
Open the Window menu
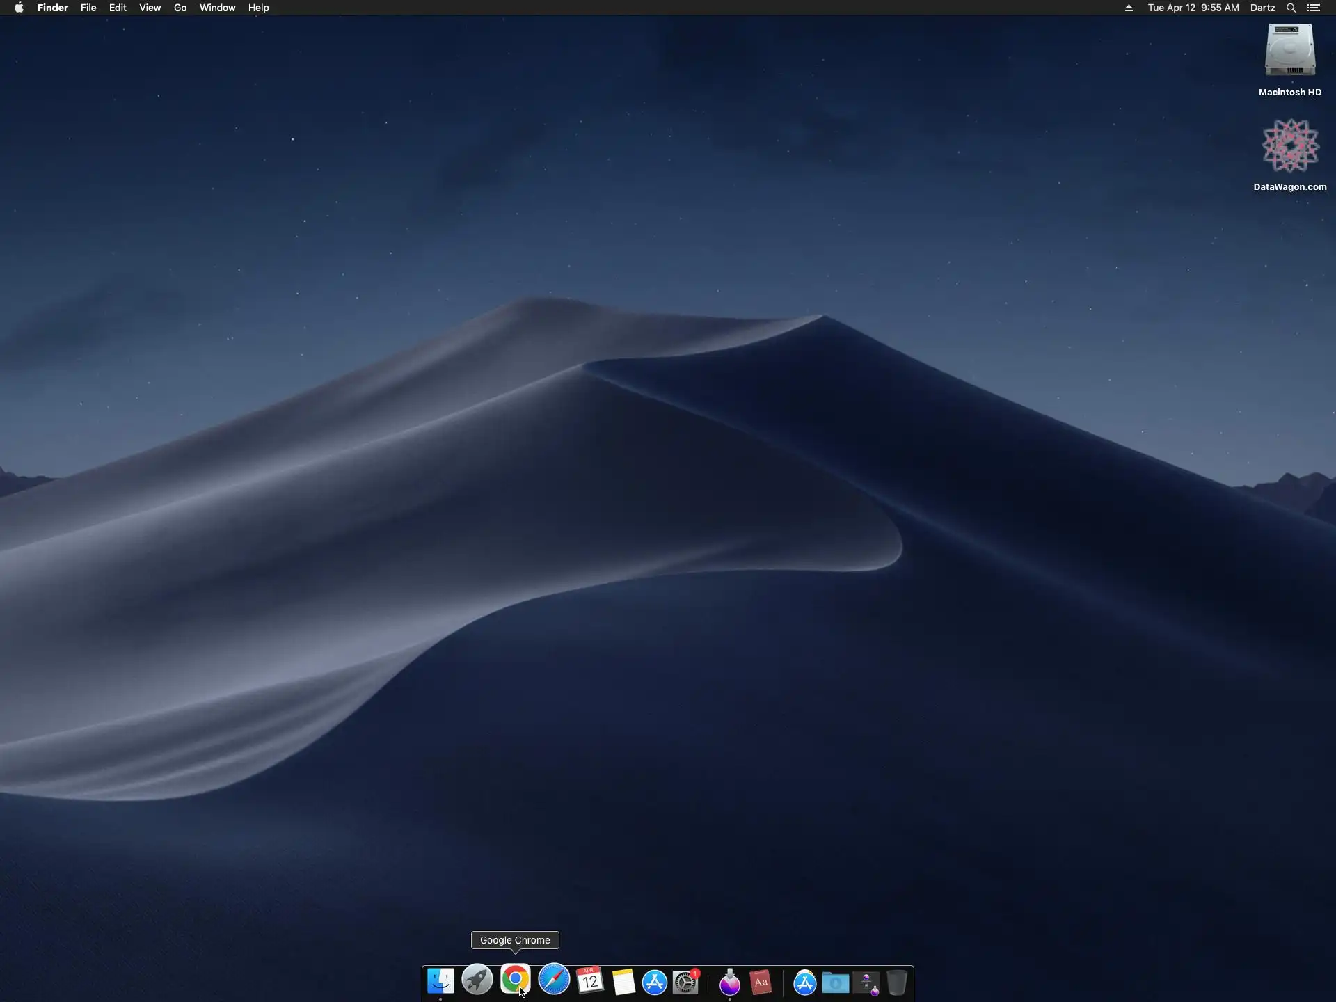[x=217, y=8]
